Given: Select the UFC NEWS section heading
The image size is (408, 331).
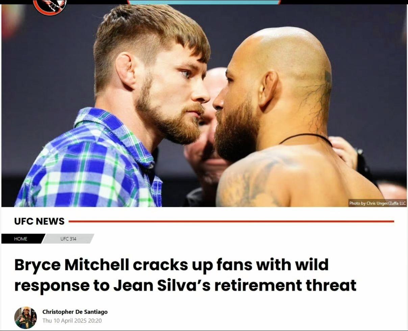Looking at the screenshot, I should click(39, 221).
